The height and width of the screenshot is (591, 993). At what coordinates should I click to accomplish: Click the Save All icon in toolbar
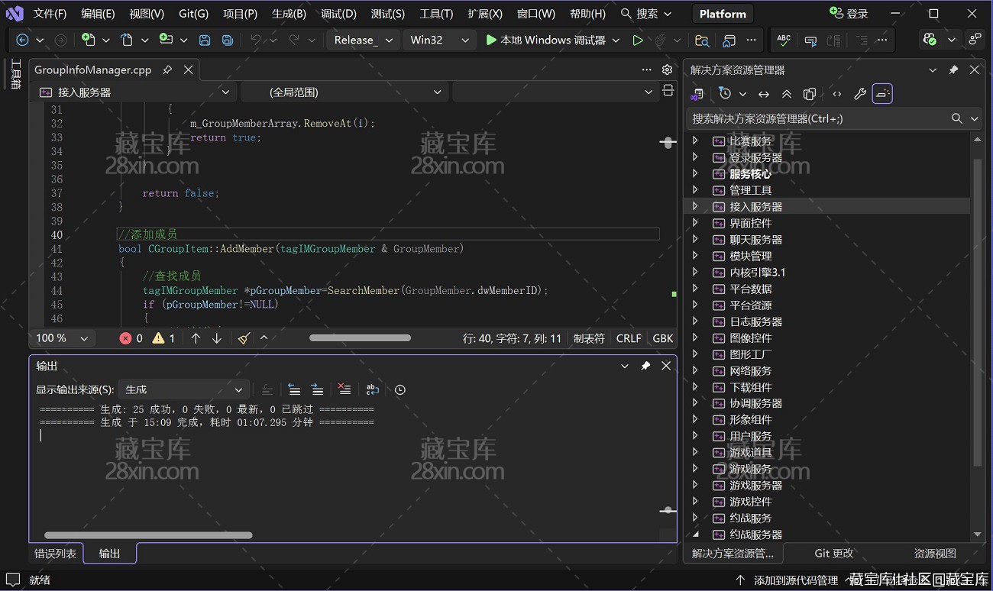click(x=227, y=40)
